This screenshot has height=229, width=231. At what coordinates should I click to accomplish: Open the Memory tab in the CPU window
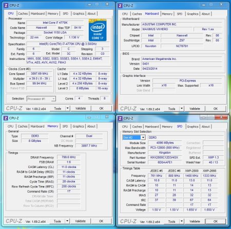coord(53,13)
